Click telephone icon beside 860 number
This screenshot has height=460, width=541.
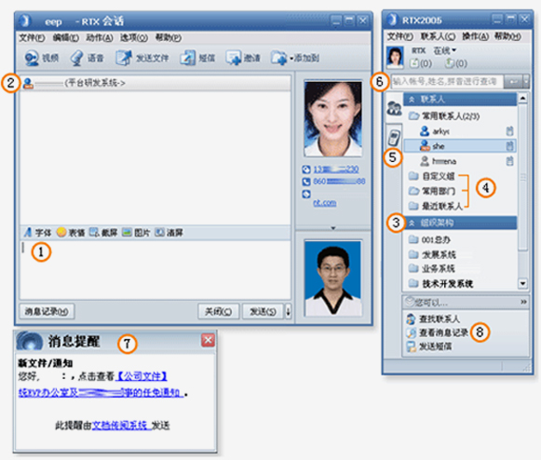tap(306, 182)
